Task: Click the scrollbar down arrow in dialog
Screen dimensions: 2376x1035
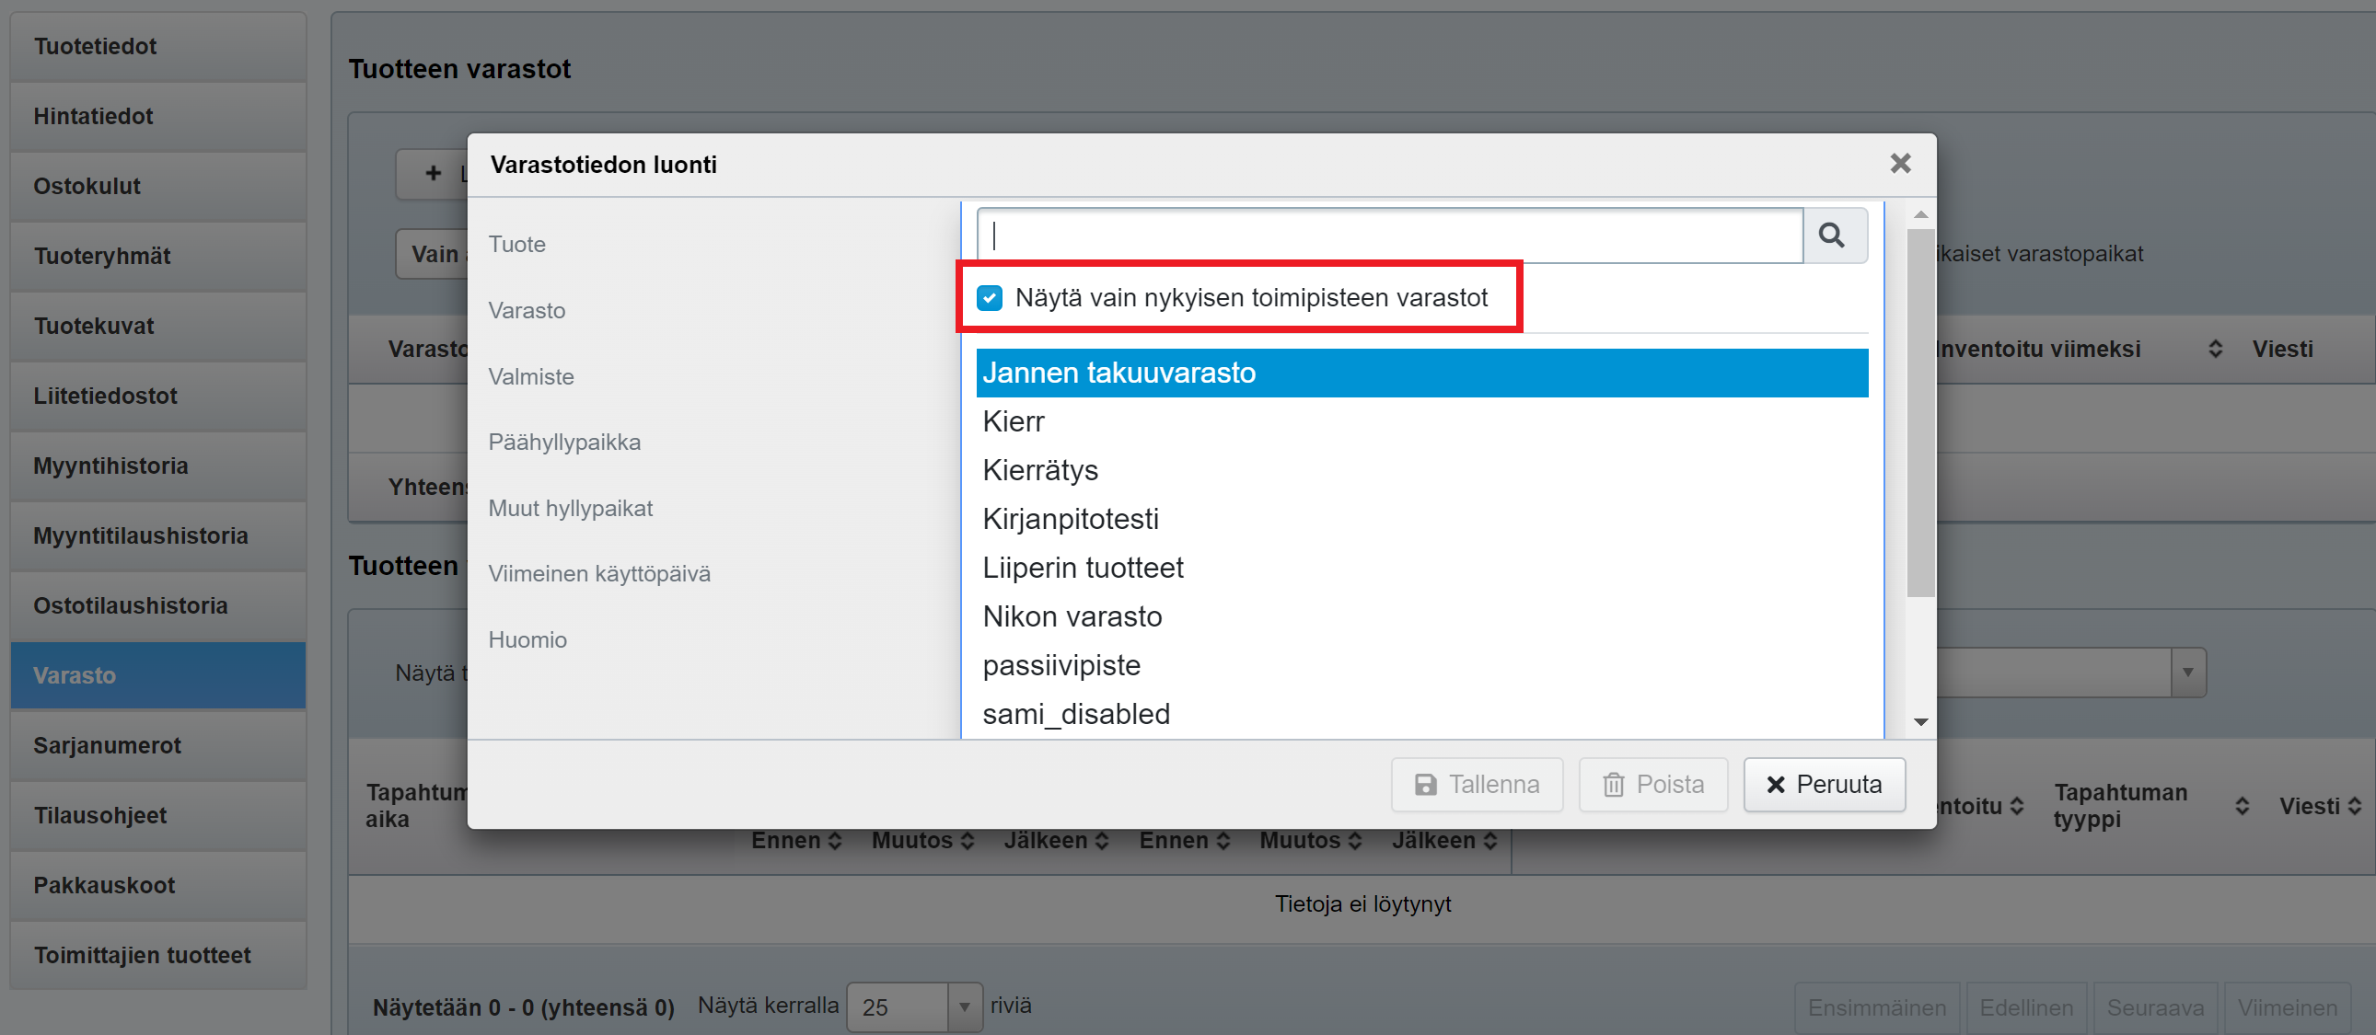Action: pos(1920,721)
